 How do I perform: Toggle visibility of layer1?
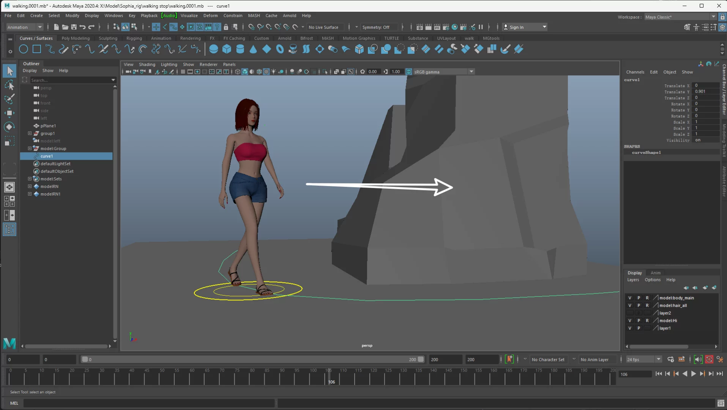630,328
